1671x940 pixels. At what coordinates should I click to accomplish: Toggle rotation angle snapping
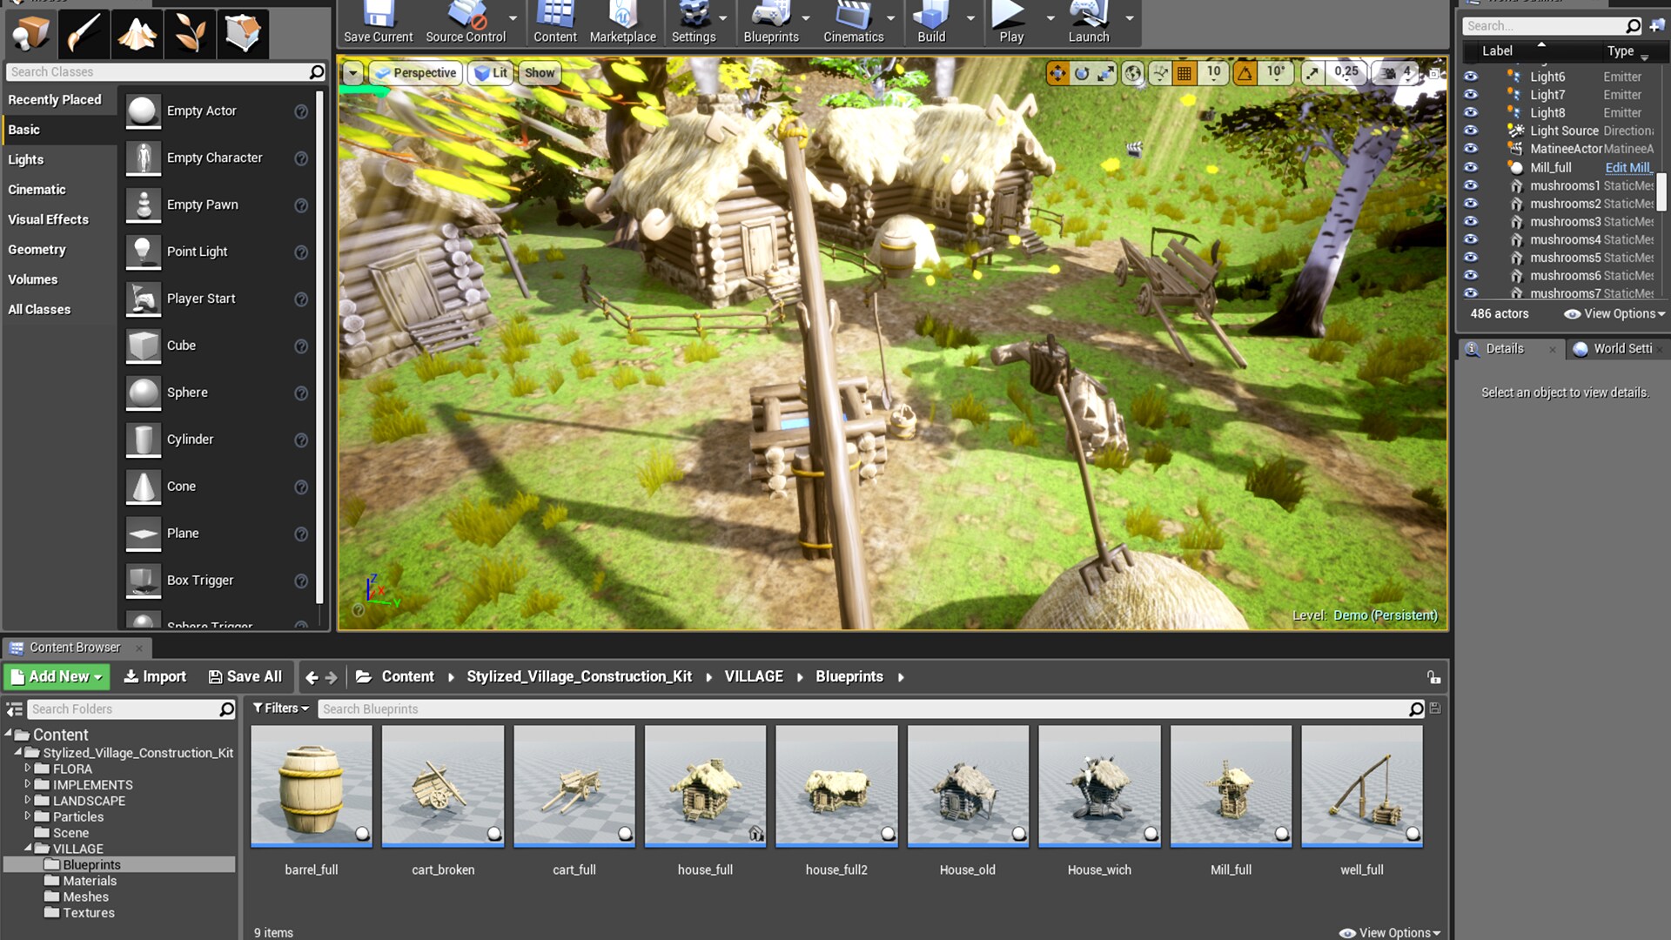pyautogui.click(x=1245, y=73)
